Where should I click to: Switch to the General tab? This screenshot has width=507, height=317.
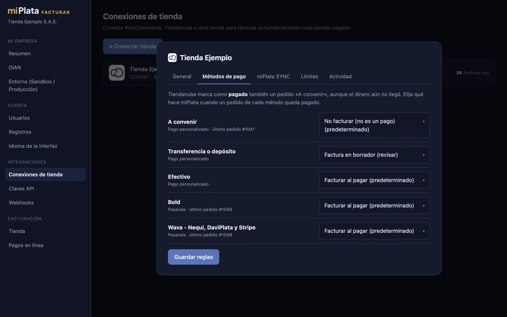(182, 76)
